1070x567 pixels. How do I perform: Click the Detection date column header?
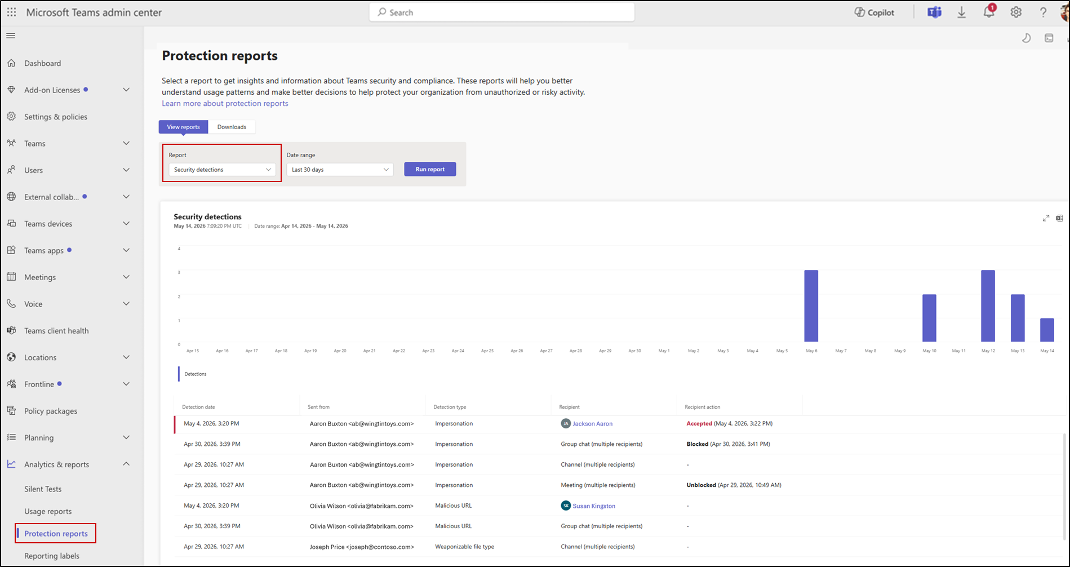(x=198, y=407)
